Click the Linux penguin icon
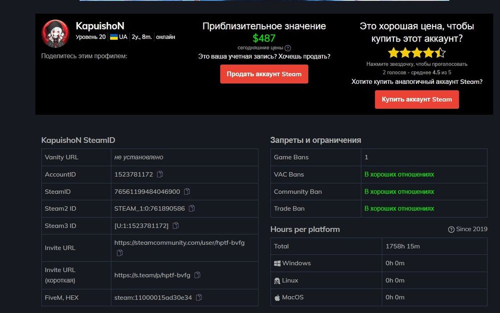 pos(277,281)
